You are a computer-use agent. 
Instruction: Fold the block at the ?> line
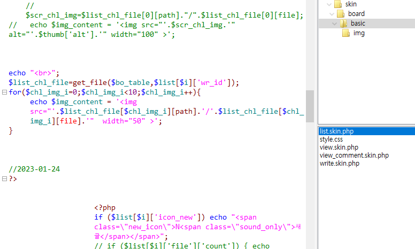[x=5, y=179]
